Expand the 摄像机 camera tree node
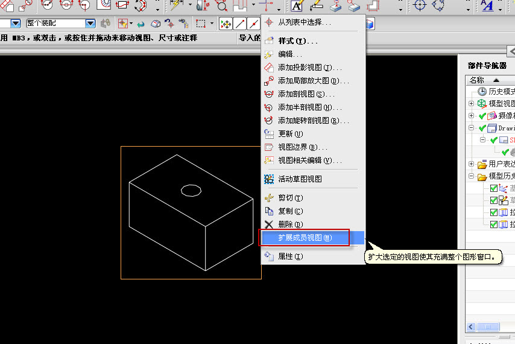The width and height of the screenshot is (515, 344). coord(471,116)
